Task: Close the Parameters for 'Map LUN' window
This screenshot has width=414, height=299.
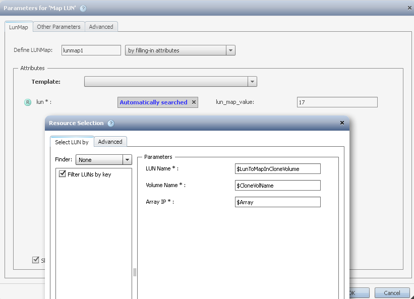Action: [x=408, y=8]
